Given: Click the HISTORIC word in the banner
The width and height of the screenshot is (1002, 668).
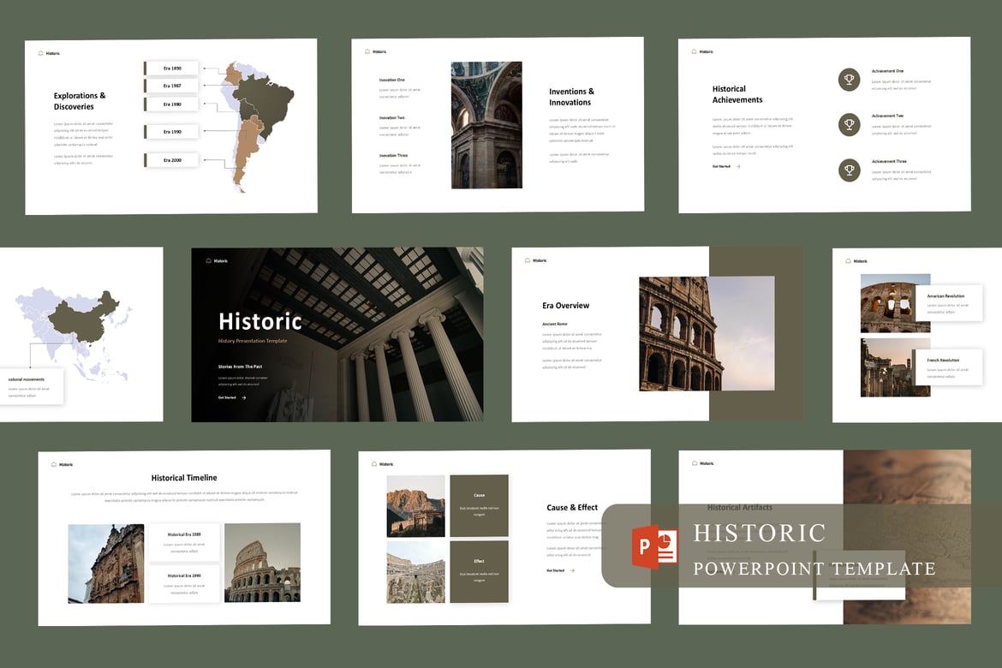Looking at the screenshot, I should click(760, 533).
